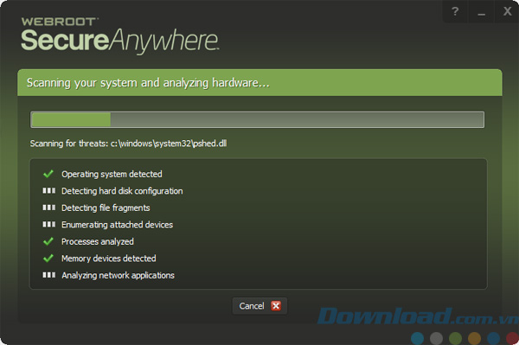Minimize the SecureAnywhere window
The image size is (519, 345).
click(x=481, y=11)
